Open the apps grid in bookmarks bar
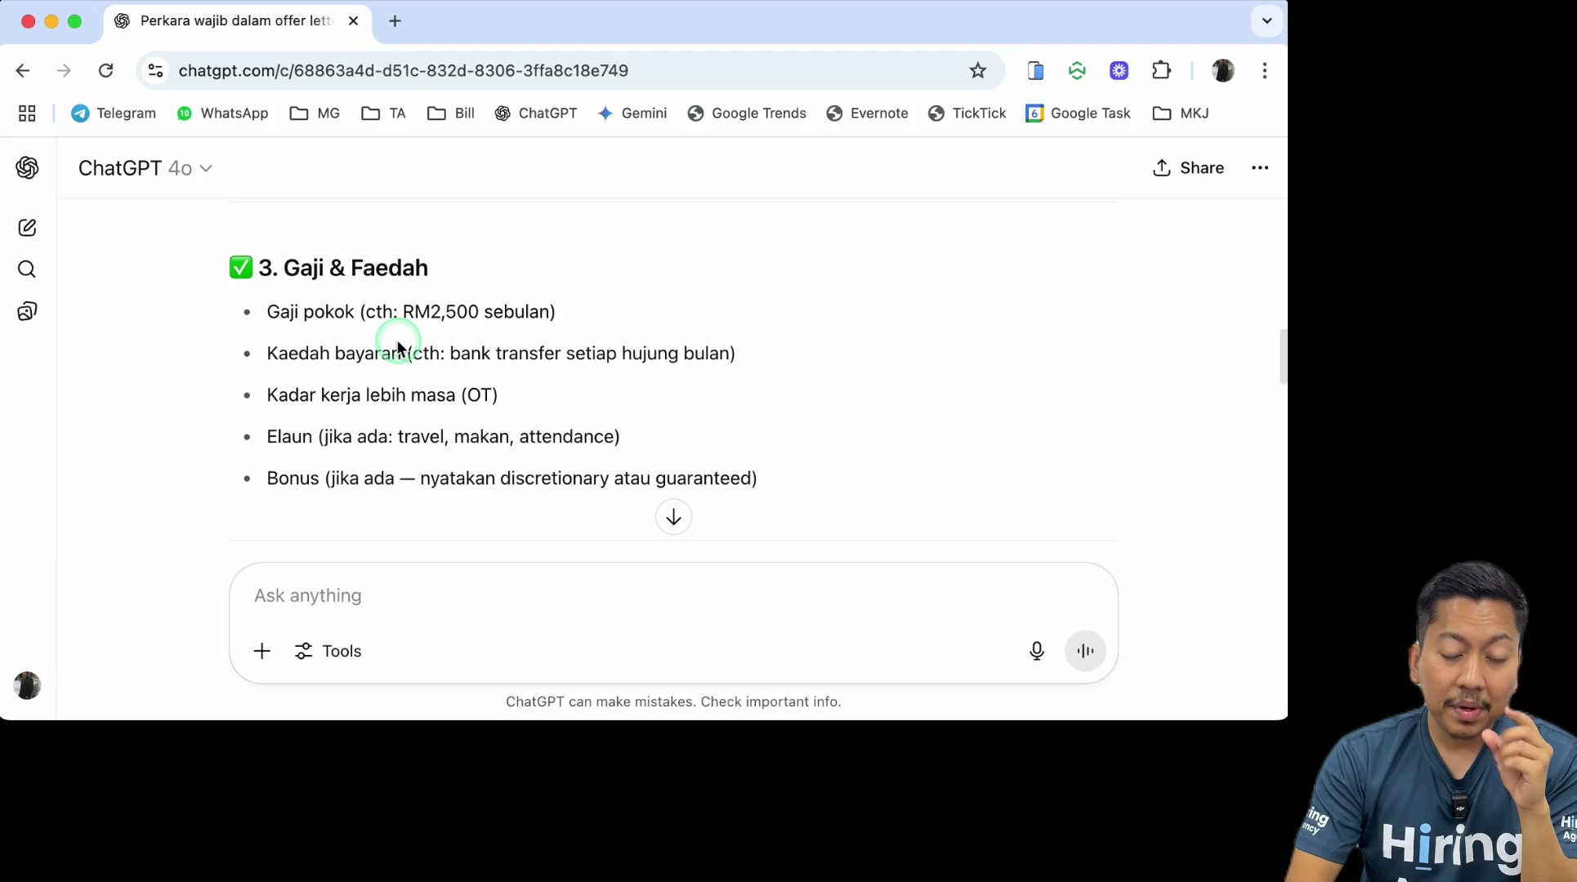The height and width of the screenshot is (882, 1577). tap(27, 114)
